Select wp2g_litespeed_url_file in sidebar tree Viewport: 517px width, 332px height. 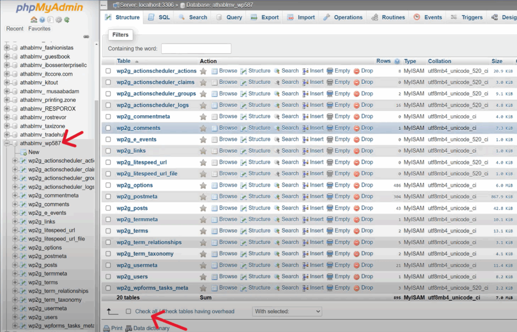pos(57,239)
